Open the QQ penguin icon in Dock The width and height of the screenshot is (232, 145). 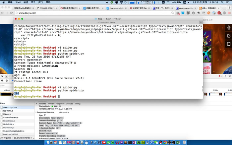161,142
